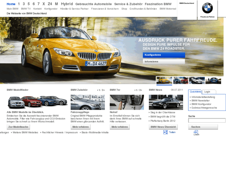Open the Shop link
The image size is (226, 169).
coord(124,9)
